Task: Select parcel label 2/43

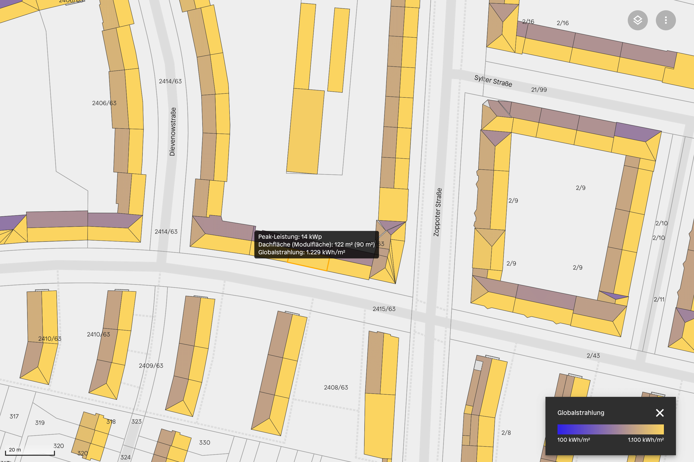Action: (593, 356)
